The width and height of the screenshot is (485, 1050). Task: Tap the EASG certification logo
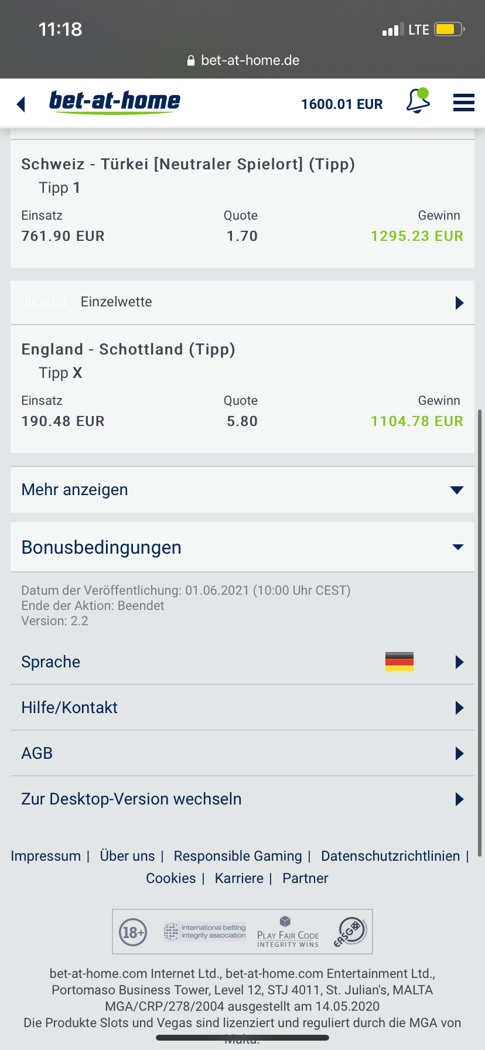pos(350,932)
